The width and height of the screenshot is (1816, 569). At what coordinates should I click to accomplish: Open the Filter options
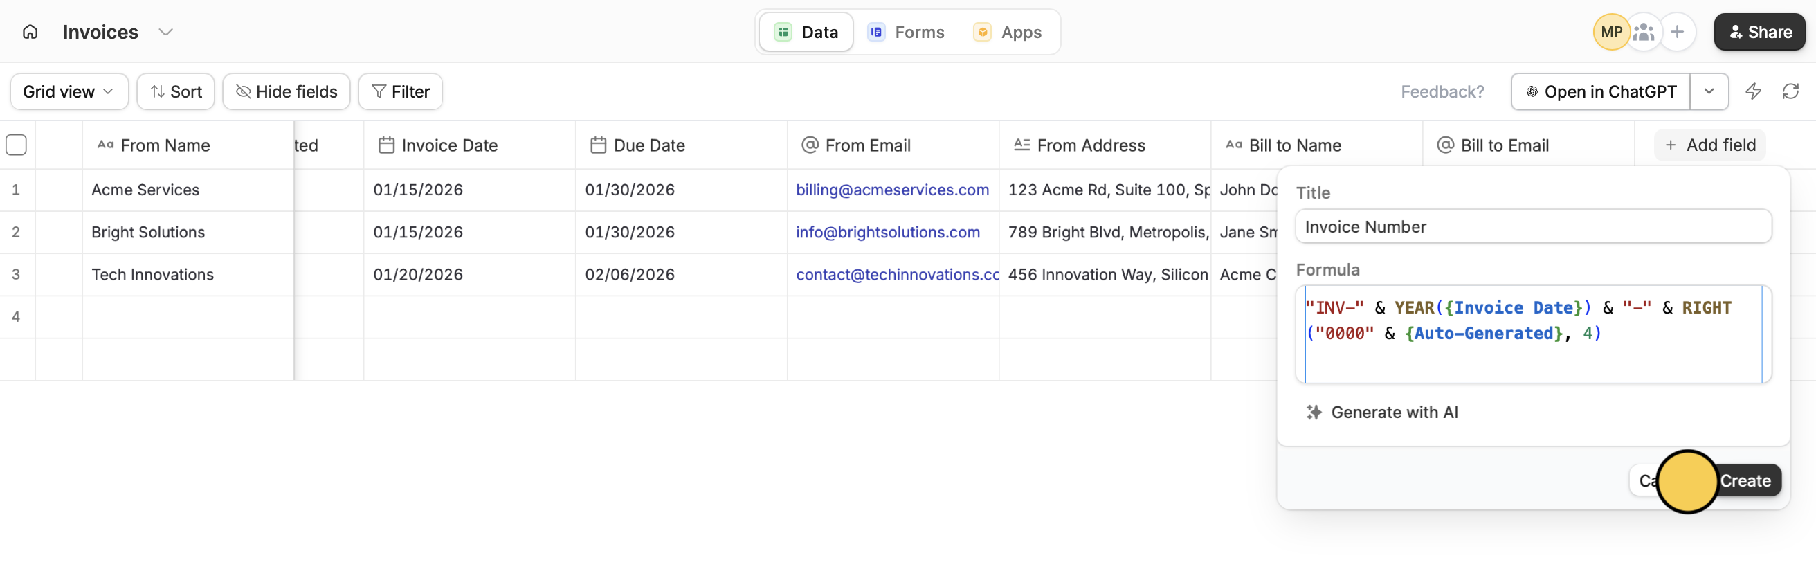tap(401, 91)
